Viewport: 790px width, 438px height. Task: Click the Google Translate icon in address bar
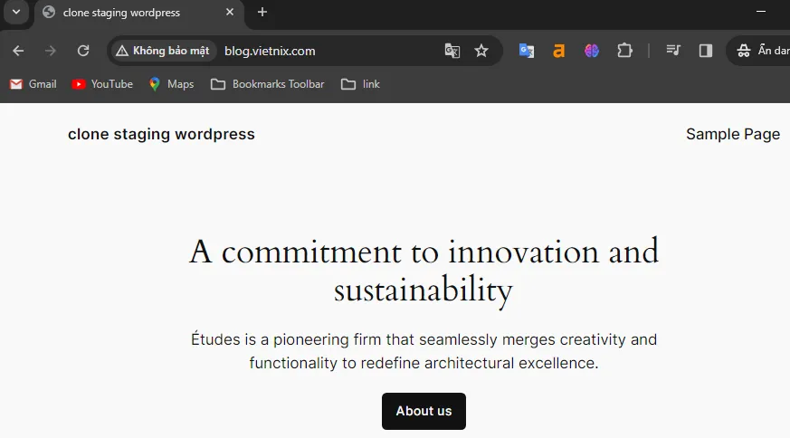pyautogui.click(x=452, y=51)
